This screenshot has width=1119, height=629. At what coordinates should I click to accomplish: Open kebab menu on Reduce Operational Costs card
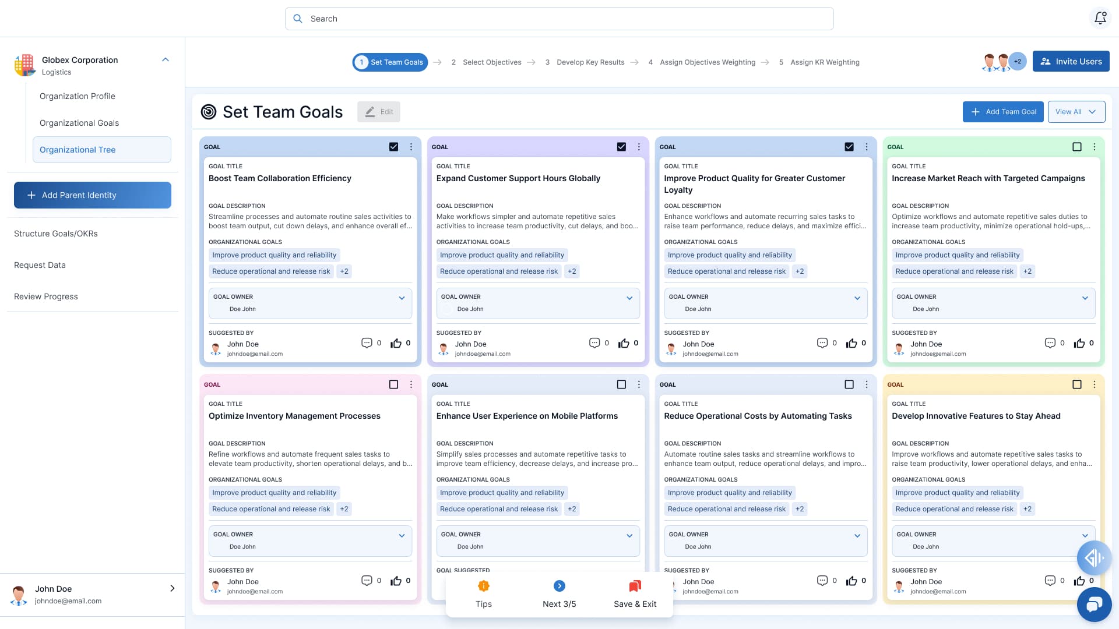867,384
